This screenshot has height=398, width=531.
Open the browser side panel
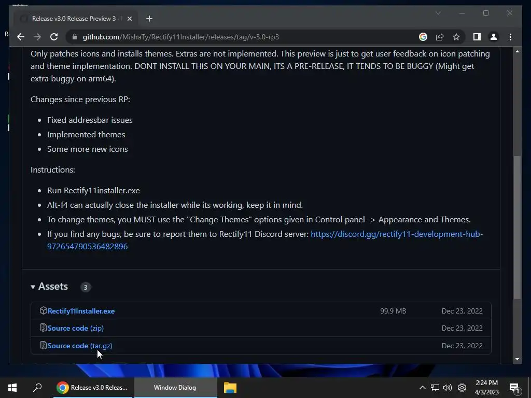(x=477, y=37)
